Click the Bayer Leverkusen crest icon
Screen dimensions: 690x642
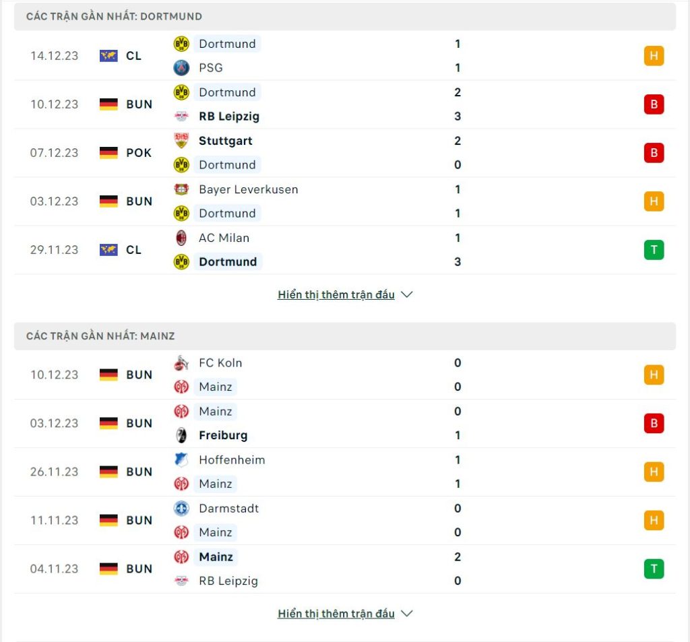pos(181,189)
